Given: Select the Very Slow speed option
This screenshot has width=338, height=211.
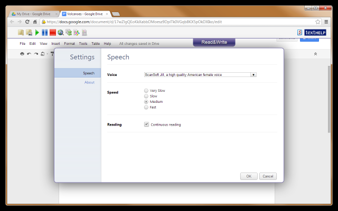Looking at the screenshot, I should point(146,91).
